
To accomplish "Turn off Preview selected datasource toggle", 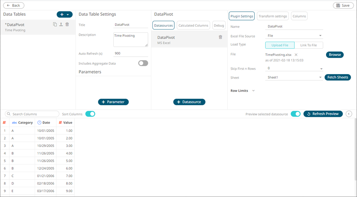I will pyautogui.click(x=295, y=114).
